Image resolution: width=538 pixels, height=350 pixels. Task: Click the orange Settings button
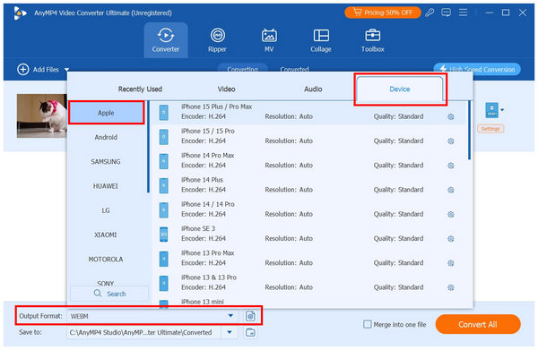tap(490, 129)
